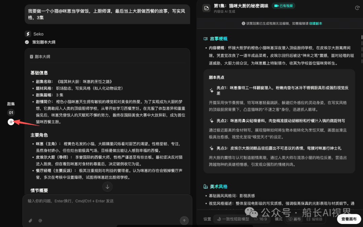Click the 美术风格 heading text
Image resolution: width=363 pixels, height=227 pixels.
tap(218, 186)
